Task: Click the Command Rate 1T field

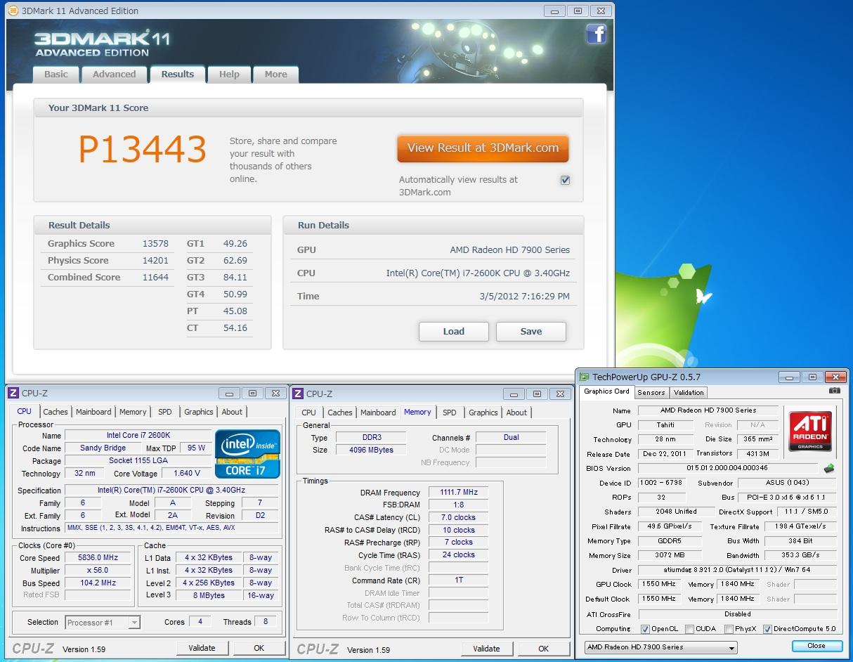Action: tap(458, 580)
